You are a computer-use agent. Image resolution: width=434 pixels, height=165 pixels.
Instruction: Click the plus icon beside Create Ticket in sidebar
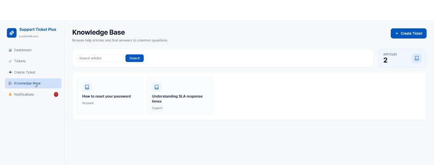click(10, 72)
